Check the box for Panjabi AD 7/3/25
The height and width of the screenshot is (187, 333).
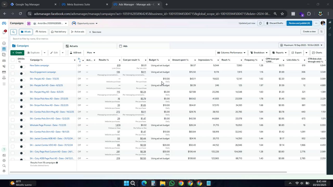(x=13, y=80)
